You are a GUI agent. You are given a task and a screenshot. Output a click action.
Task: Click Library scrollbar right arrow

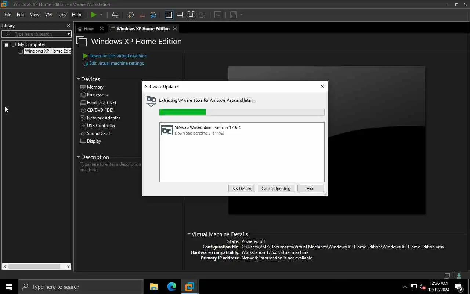68,266
